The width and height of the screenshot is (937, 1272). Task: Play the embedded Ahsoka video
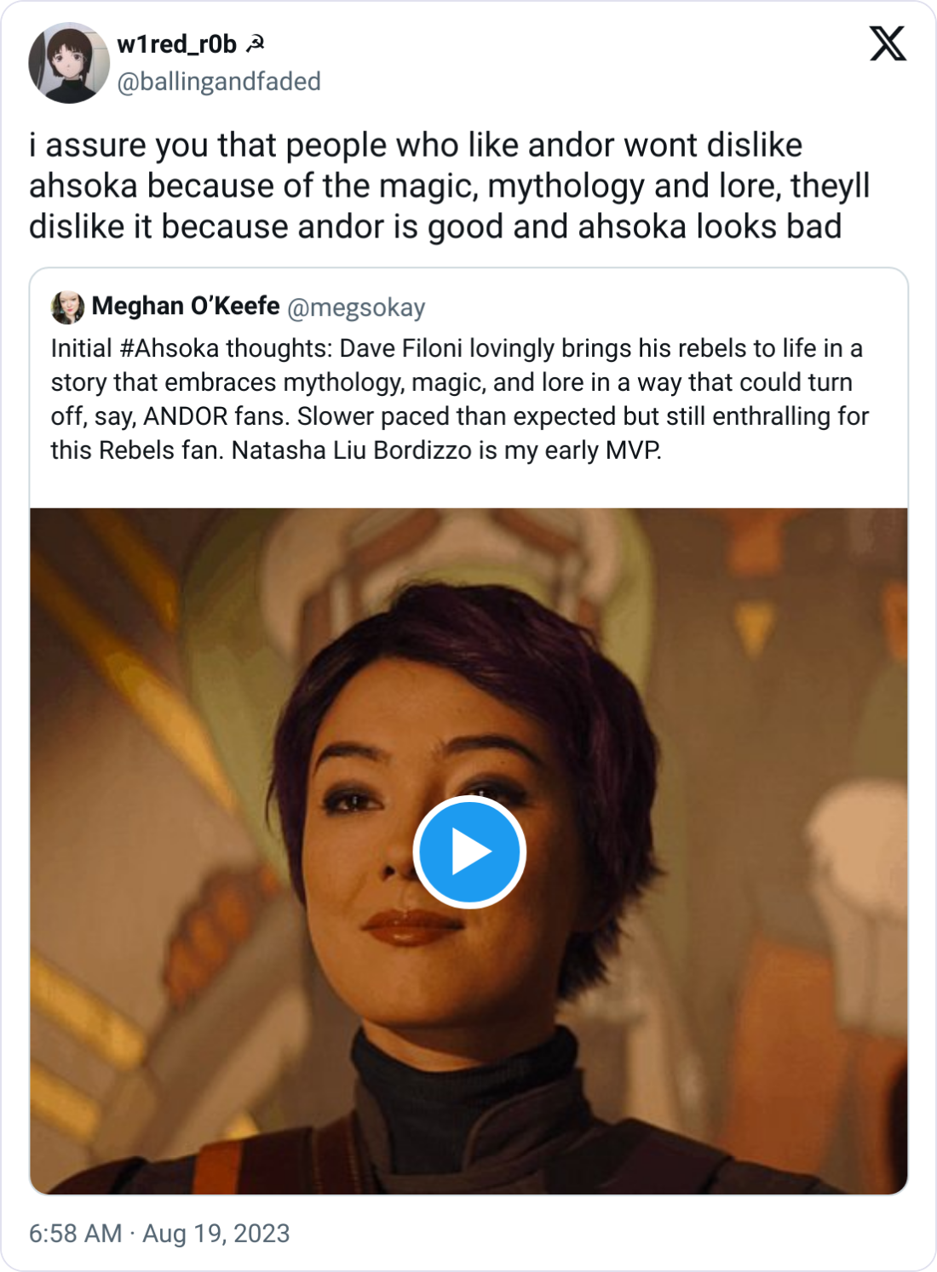[468, 851]
